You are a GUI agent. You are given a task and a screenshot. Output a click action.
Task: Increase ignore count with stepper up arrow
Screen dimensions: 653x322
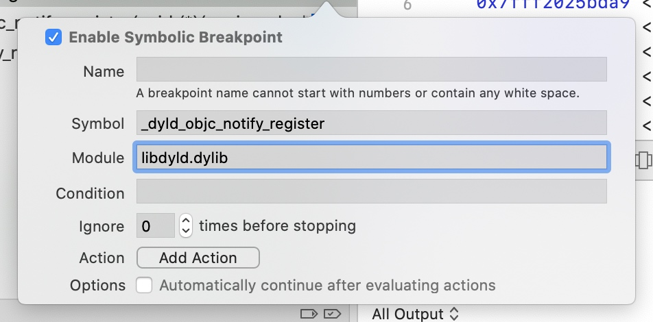tap(186, 220)
